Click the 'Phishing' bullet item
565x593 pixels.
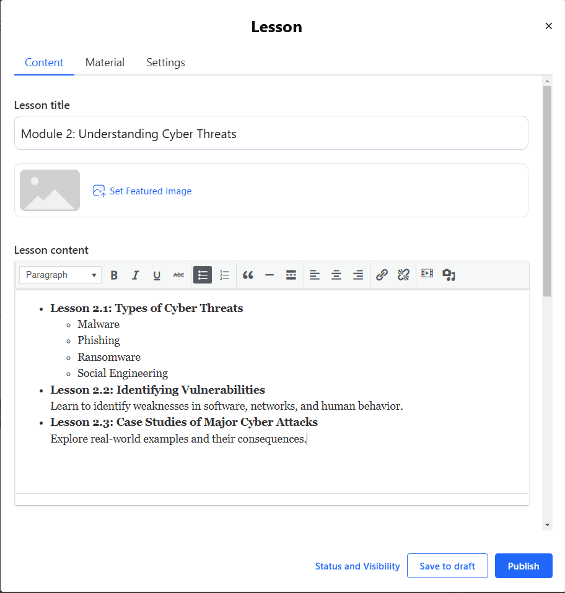(99, 340)
